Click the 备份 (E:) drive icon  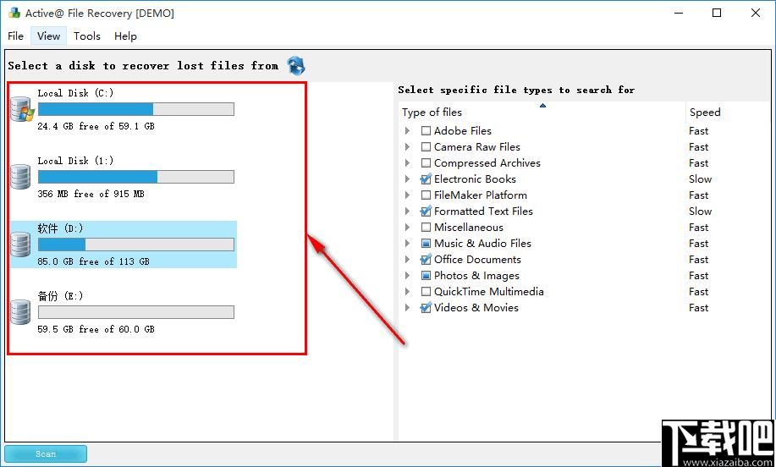pyautogui.click(x=21, y=312)
